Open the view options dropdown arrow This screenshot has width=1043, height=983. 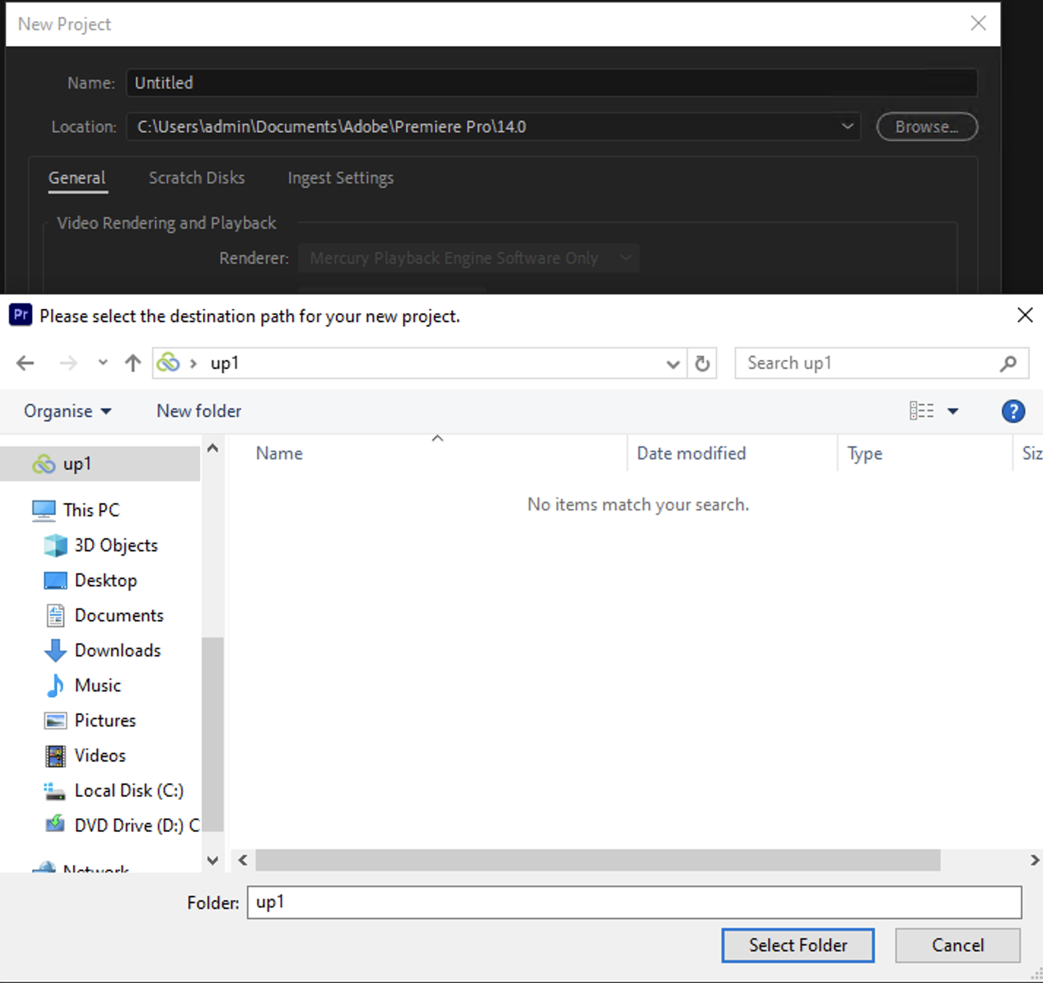click(x=953, y=411)
